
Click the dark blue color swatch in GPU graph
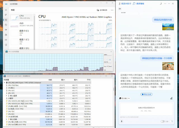click(110, 60)
